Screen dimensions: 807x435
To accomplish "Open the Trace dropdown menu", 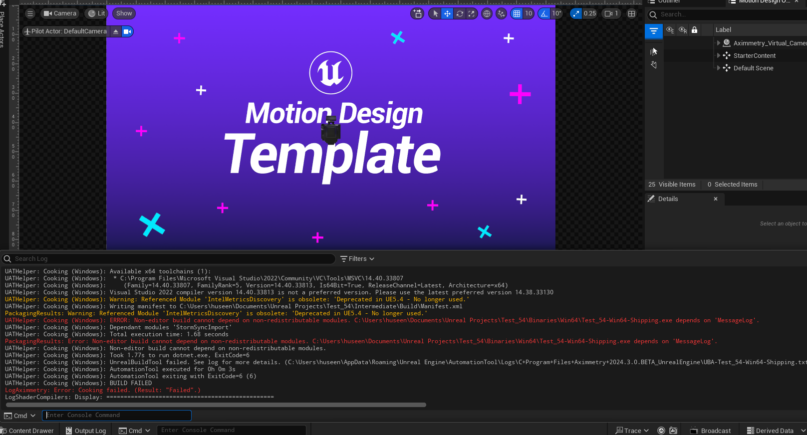I will point(632,431).
